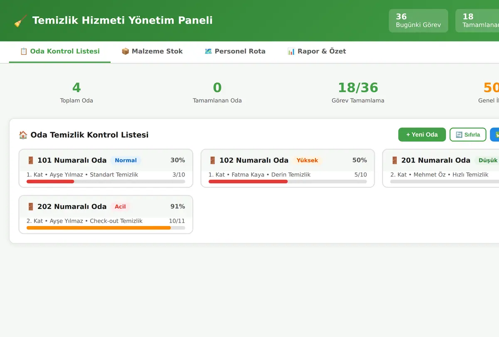Go to the Personel Rota tab
The width and height of the screenshot is (499, 337).
[235, 52]
